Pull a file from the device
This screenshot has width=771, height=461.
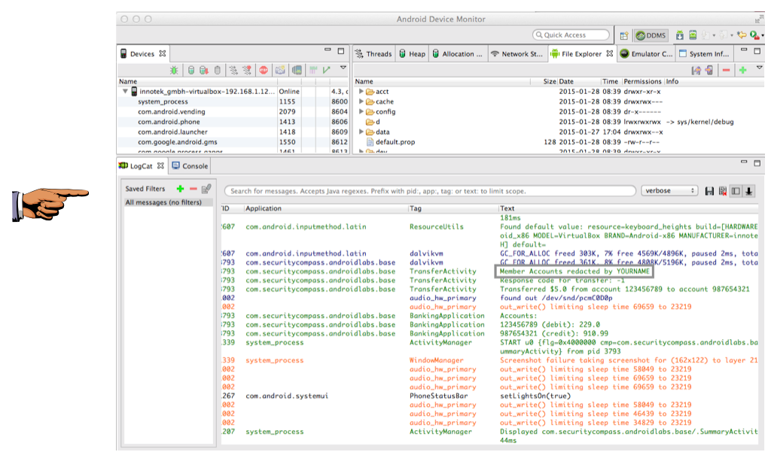pyautogui.click(x=696, y=70)
